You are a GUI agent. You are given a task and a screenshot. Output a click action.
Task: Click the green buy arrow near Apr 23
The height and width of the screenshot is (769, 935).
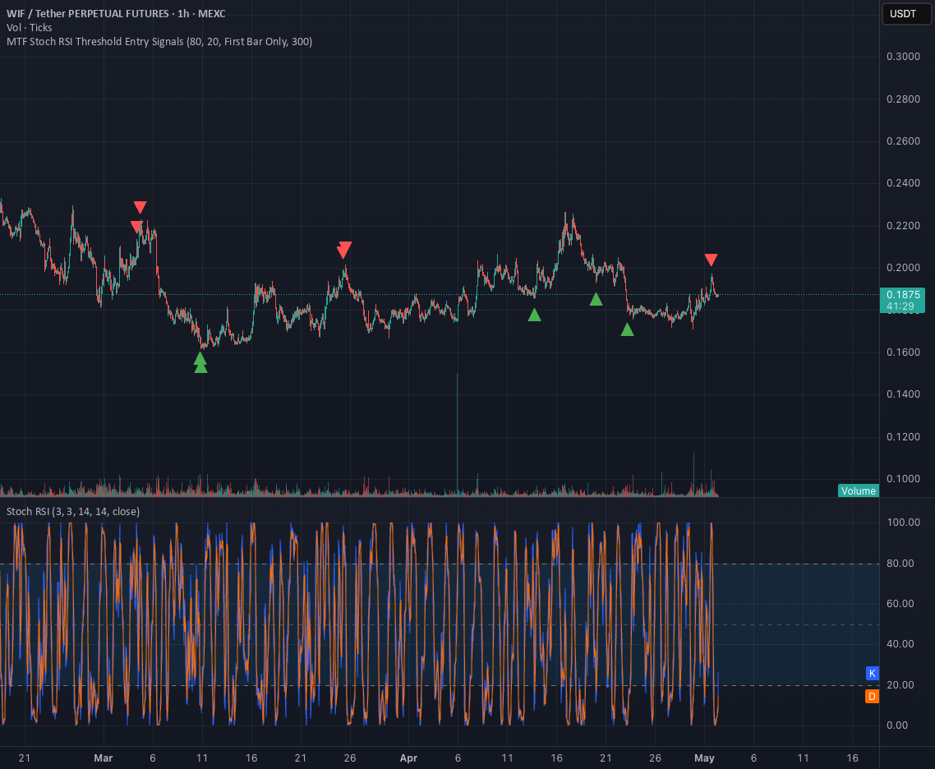click(627, 329)
